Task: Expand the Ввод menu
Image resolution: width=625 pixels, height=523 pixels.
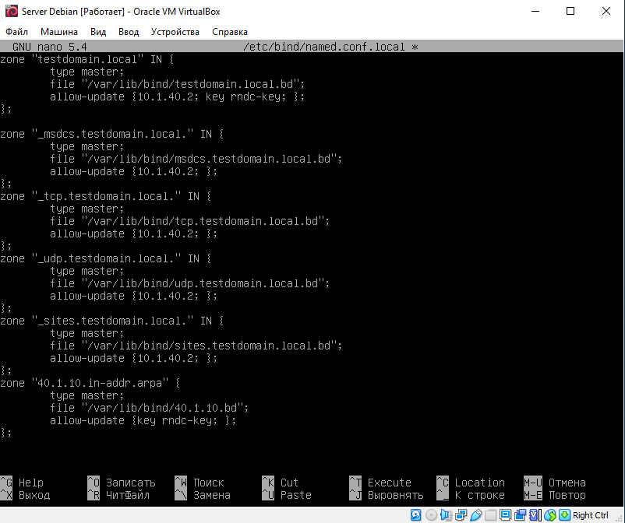Action: click(x=129, y=32)
